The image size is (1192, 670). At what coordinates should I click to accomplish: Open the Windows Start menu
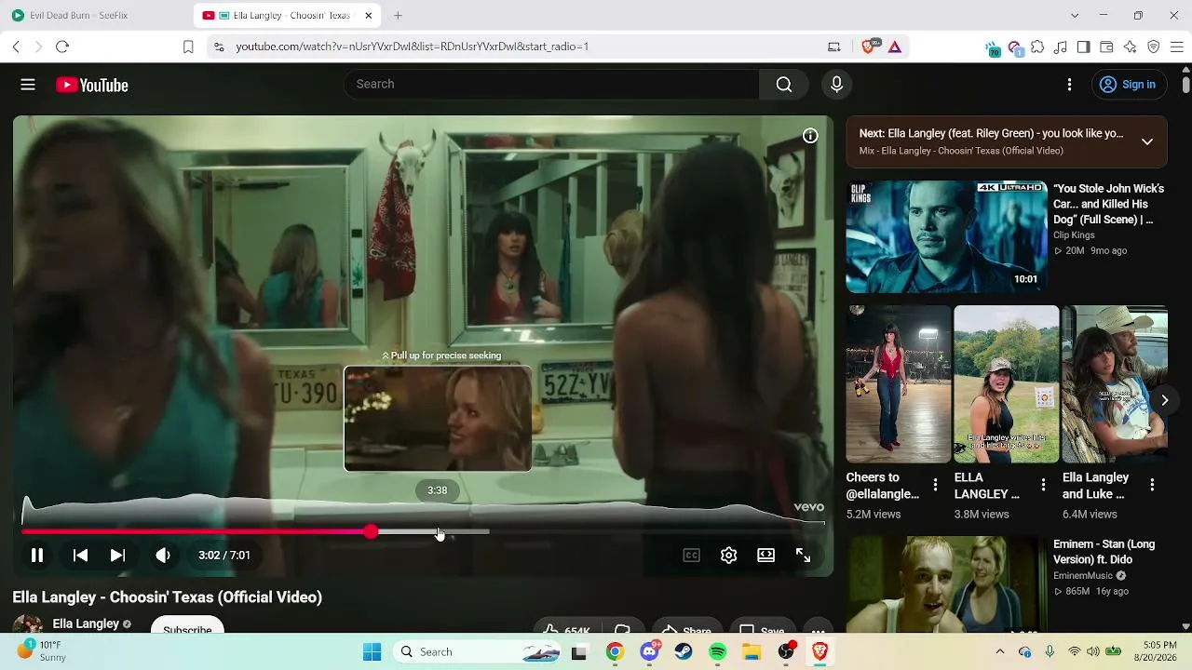coord(372,652)
